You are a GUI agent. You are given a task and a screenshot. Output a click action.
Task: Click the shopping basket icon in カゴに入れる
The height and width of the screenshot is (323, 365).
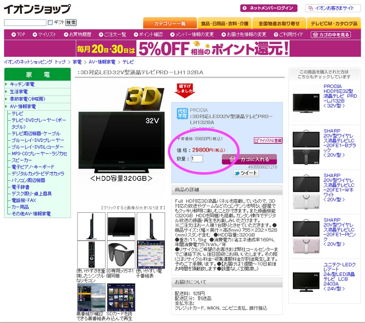click(x=232, y=159)
